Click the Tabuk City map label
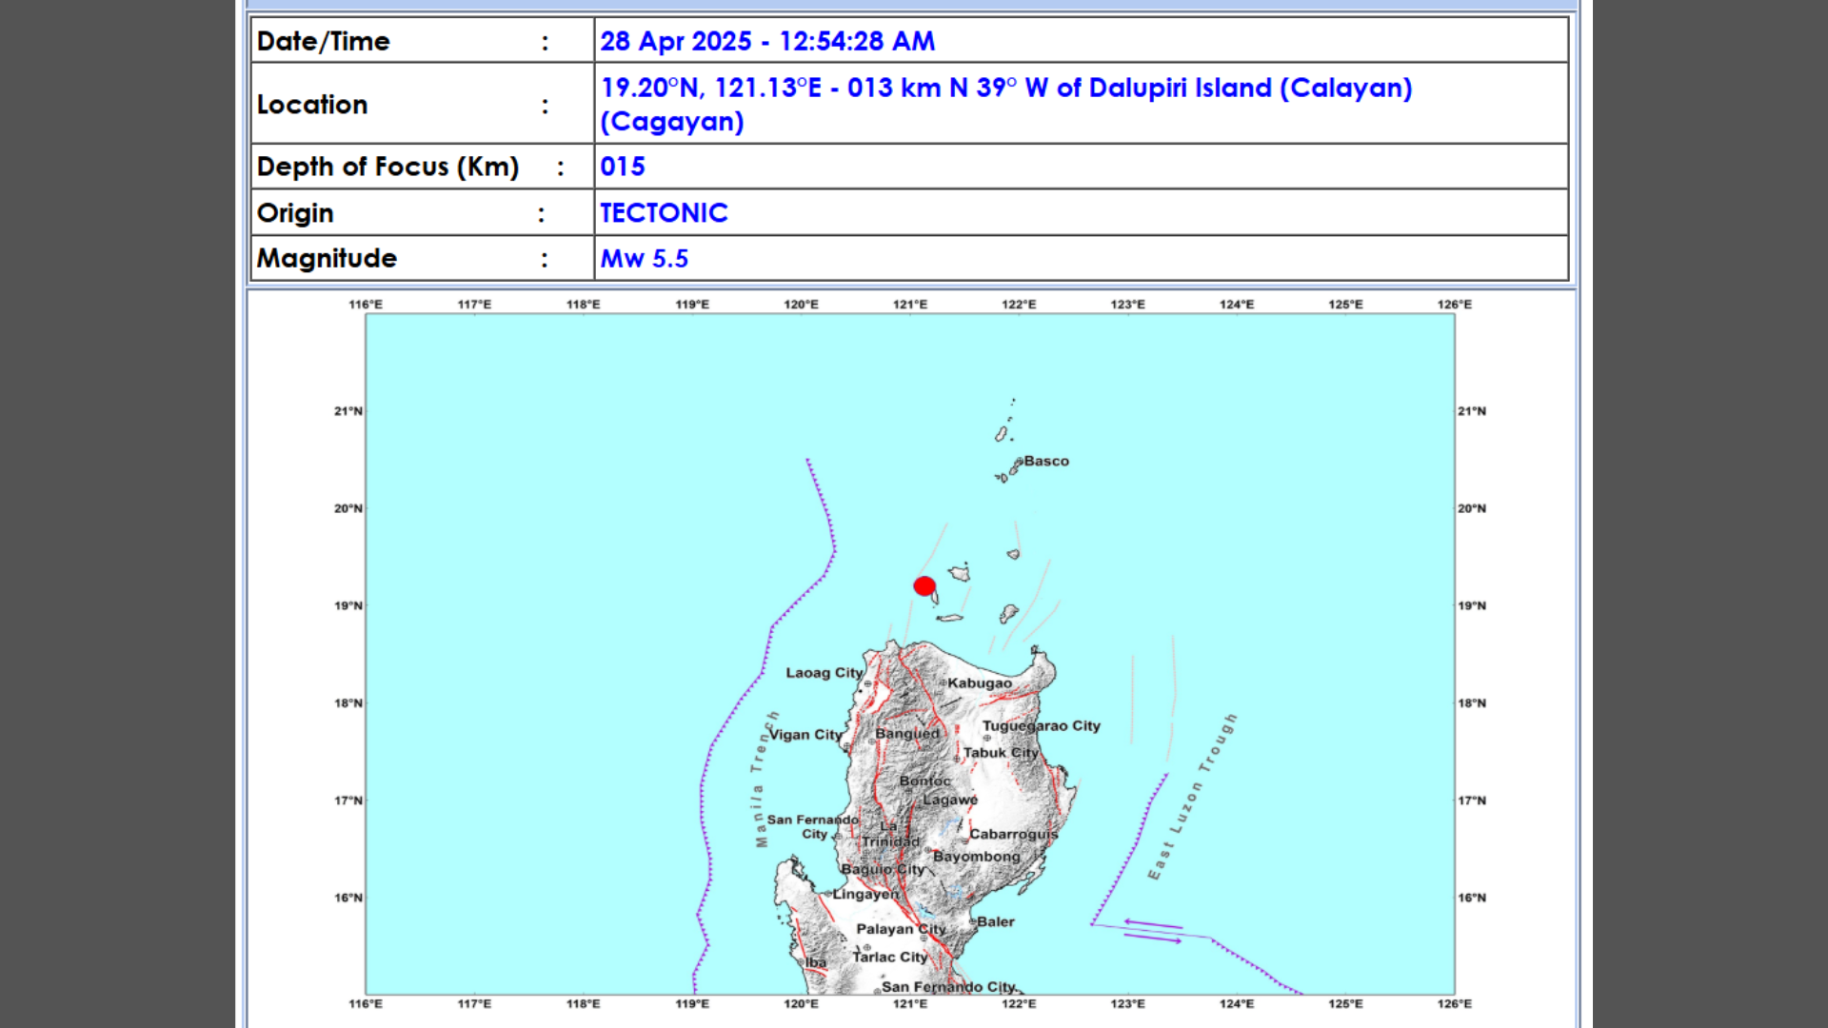Image resolution: width=1828 pixels, height=1028 pixels. coord(1001,753)
